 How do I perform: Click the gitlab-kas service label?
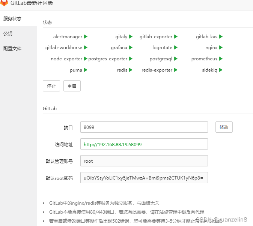click(x=207, y=37)
